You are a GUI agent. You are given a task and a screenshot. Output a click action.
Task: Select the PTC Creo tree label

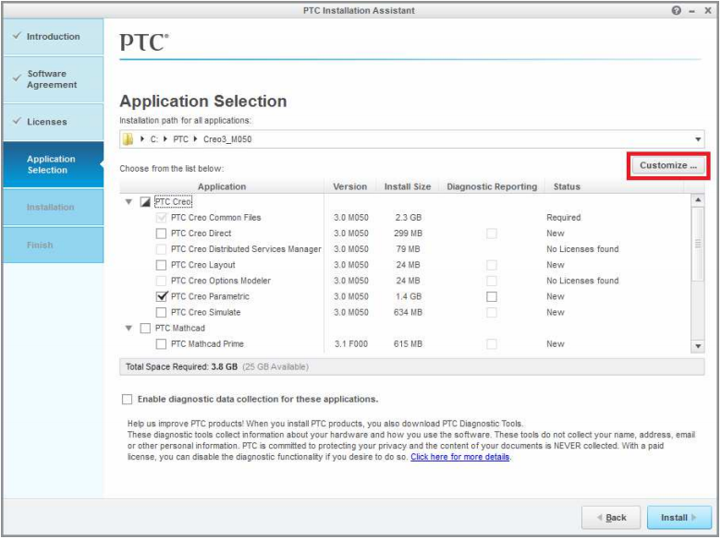click(x=173, y=201)
